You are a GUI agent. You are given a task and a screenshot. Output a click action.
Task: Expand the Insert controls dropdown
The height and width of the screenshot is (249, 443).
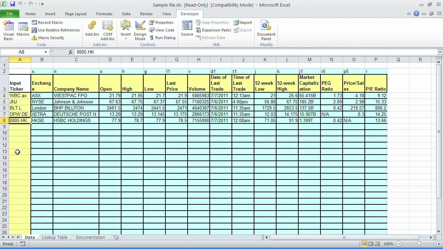(x=126, y=38)
